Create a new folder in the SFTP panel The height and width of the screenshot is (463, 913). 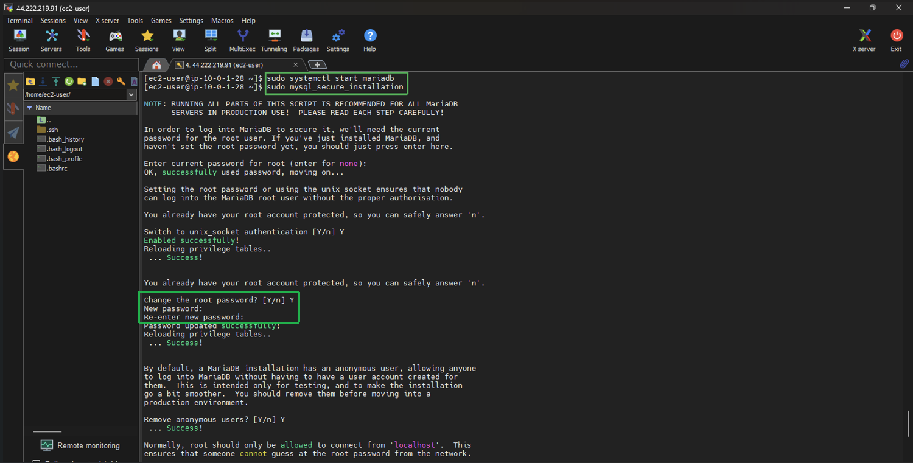click(81, 81)
